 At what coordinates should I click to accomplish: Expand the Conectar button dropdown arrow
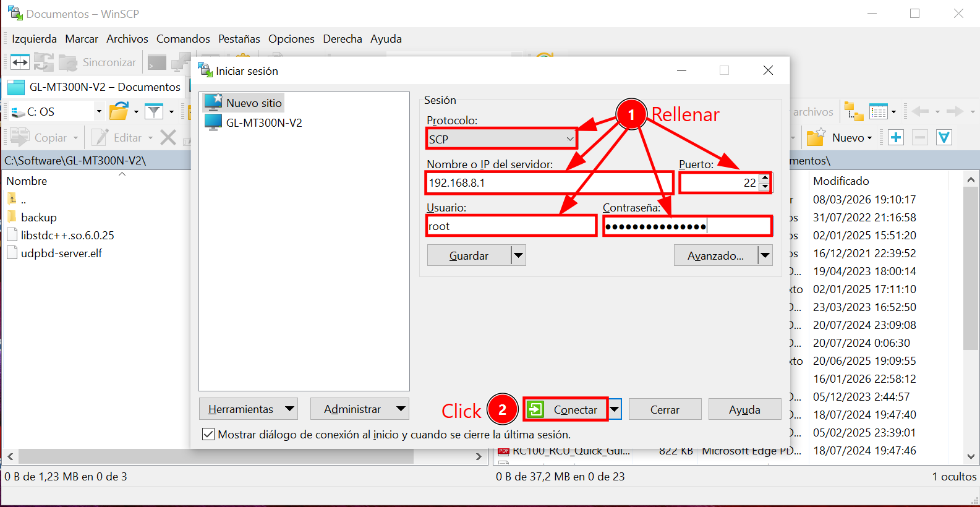click(x=614, y=409)
